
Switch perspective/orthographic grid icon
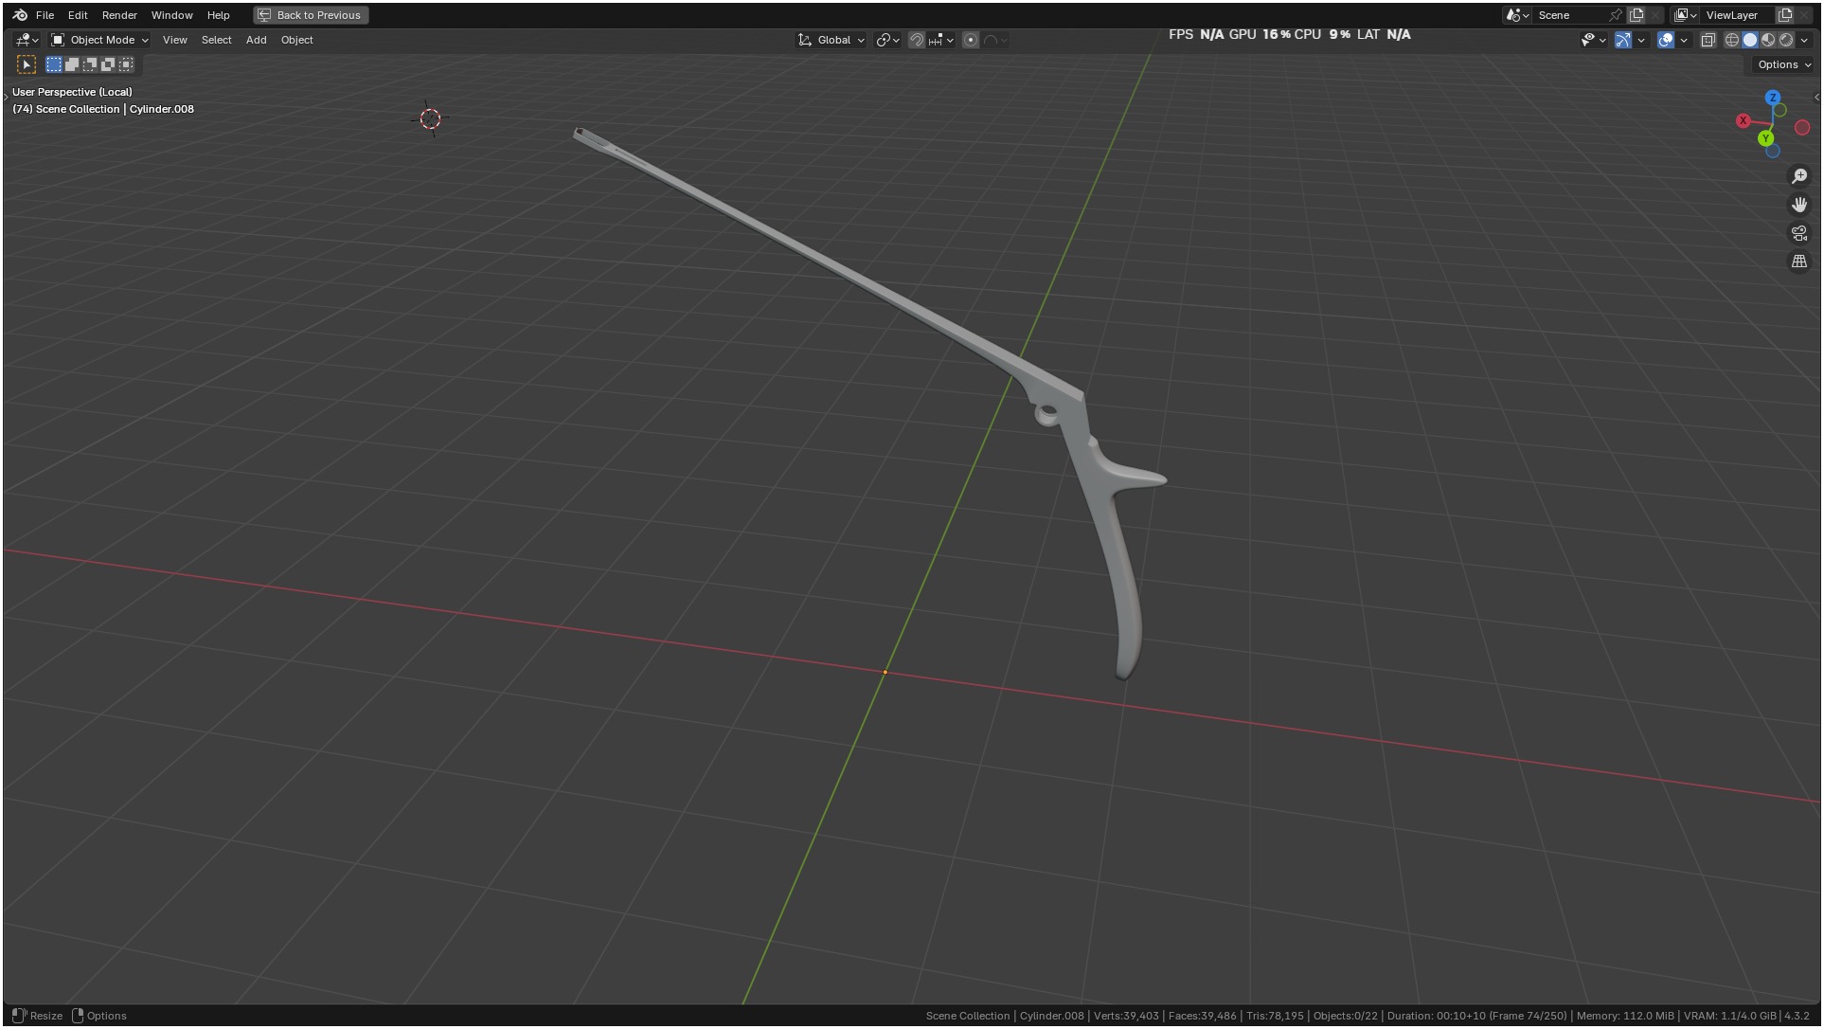[1799, 262]
